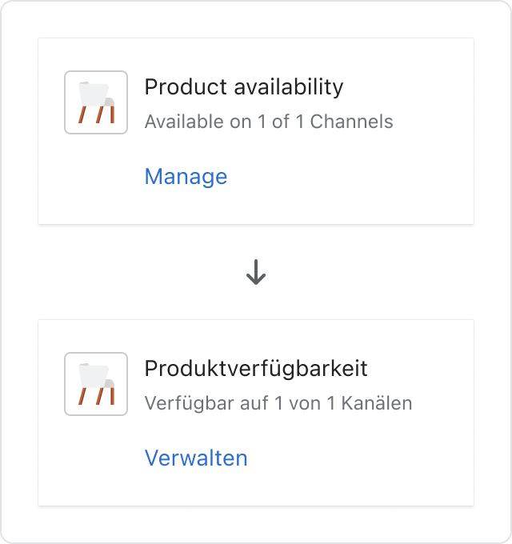Click the word Kanälen in the bottom card
512x544 pixels.
377,403
